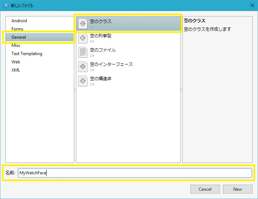258x199 pixels.
Task: Click the empty file (空のファイル) document icon
Action: 83,52
